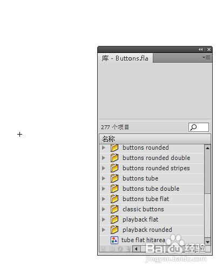Click the Delete trash icon at panel bottom
Screen dimensions: 223x274
click(x=129, y=249)
